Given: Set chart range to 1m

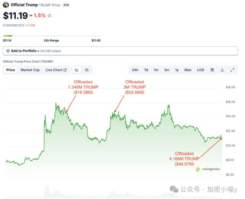Looking at the screenshot, I should coord(156,70).
